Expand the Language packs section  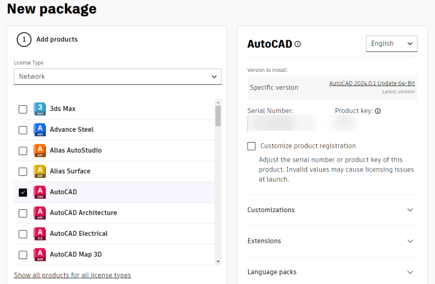pos(331,272)
